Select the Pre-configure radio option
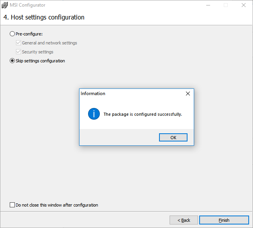Image resolution: width=253 pixels, height=228 pixels. [x=12, y=34]
